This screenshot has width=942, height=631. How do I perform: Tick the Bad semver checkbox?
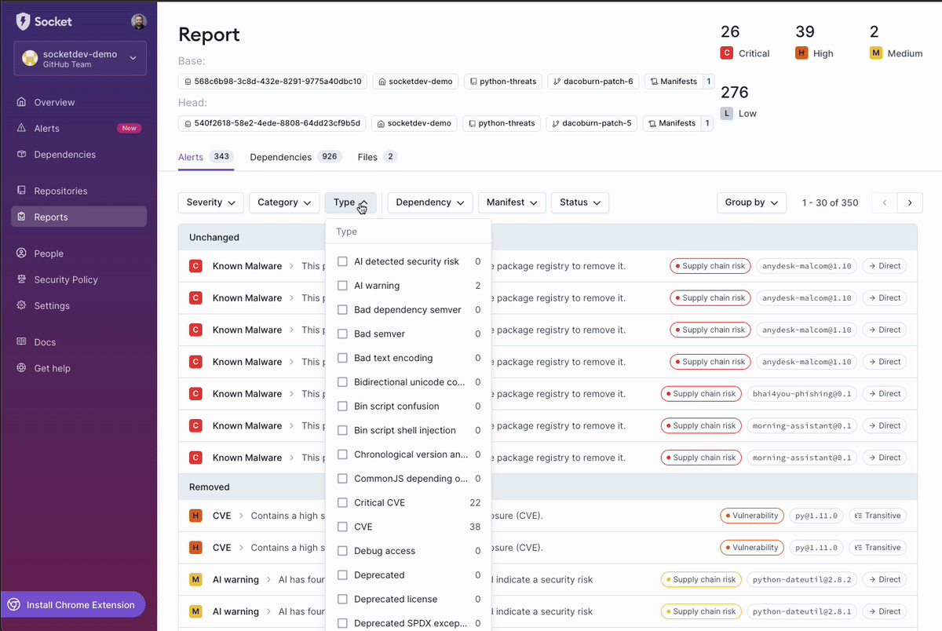click(x=342, y=334)
